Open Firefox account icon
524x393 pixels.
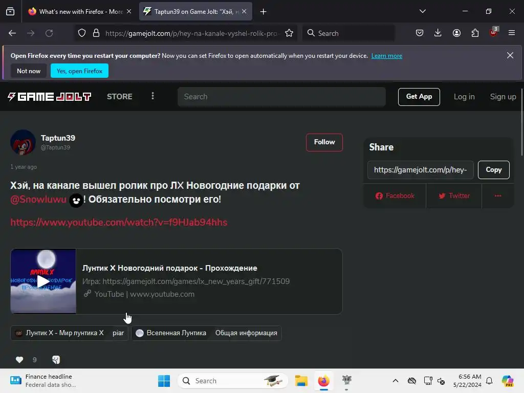[x=456, y=33]
